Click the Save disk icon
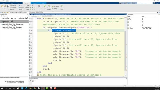 click(x=8, y=6)
